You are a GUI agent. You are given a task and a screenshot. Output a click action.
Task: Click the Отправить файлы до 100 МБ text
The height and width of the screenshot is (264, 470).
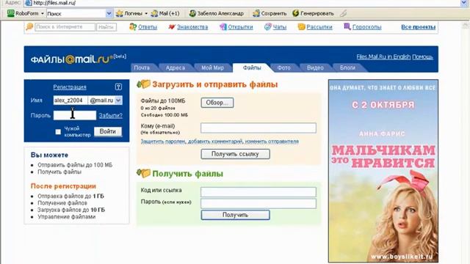click(75, 165)
